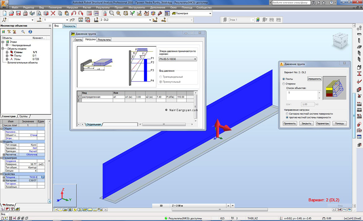Screen dimensions: 363x221
Task: Expand the Узлы tree node
Action: point(7,59)
